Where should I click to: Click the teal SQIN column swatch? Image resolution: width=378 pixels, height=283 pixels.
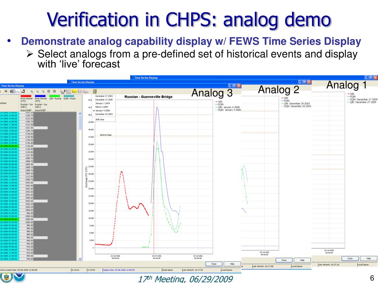[x=69, y=96]
